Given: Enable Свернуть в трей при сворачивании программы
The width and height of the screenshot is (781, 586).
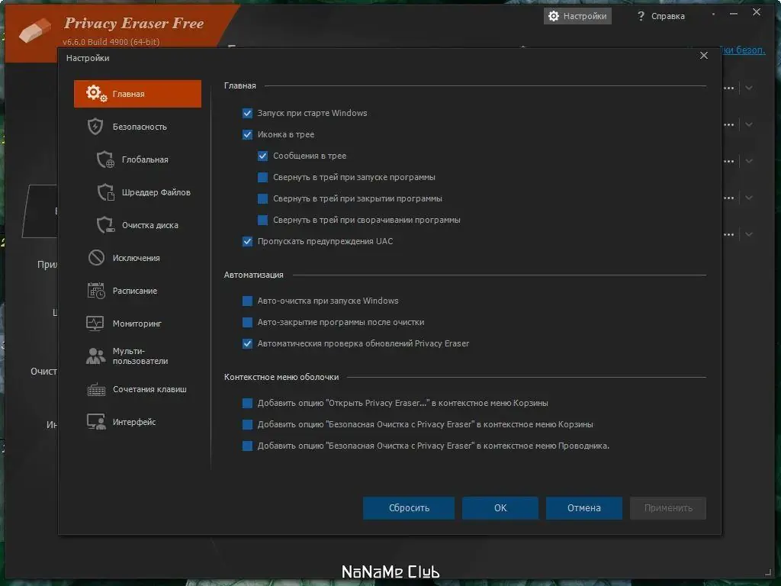Looking at the screenshot, I should (x=263, y=221).
